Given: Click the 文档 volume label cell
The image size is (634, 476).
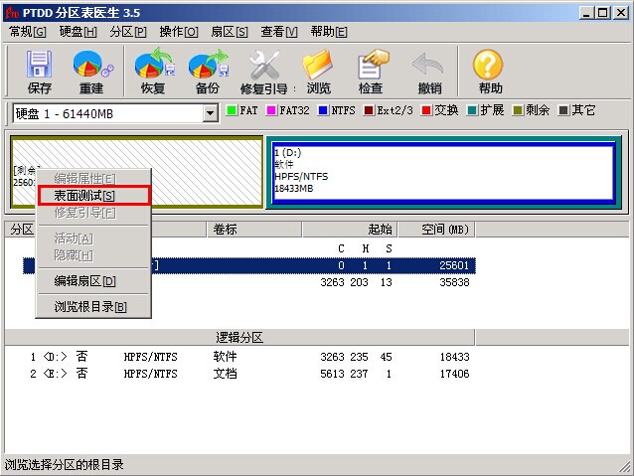Looking at the screenshot, I should pyautogui.click(x=226, y=374).
